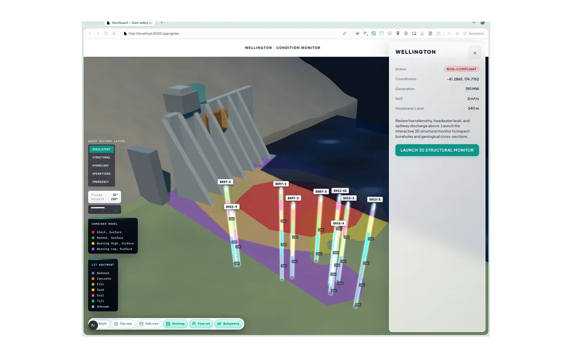572x358 pixels.
Task: Select the Regulatory heatmap layer
Action: pyautogui.click(x=102, y=149)
